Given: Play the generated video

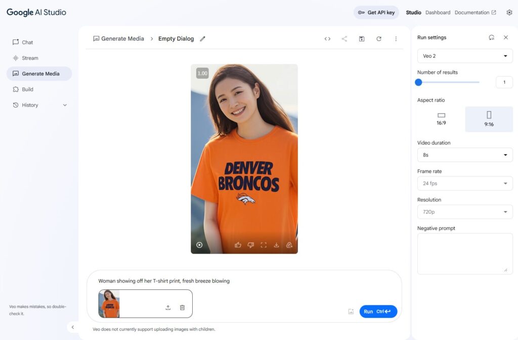Looking at the screenshot, I should point(199,245).
